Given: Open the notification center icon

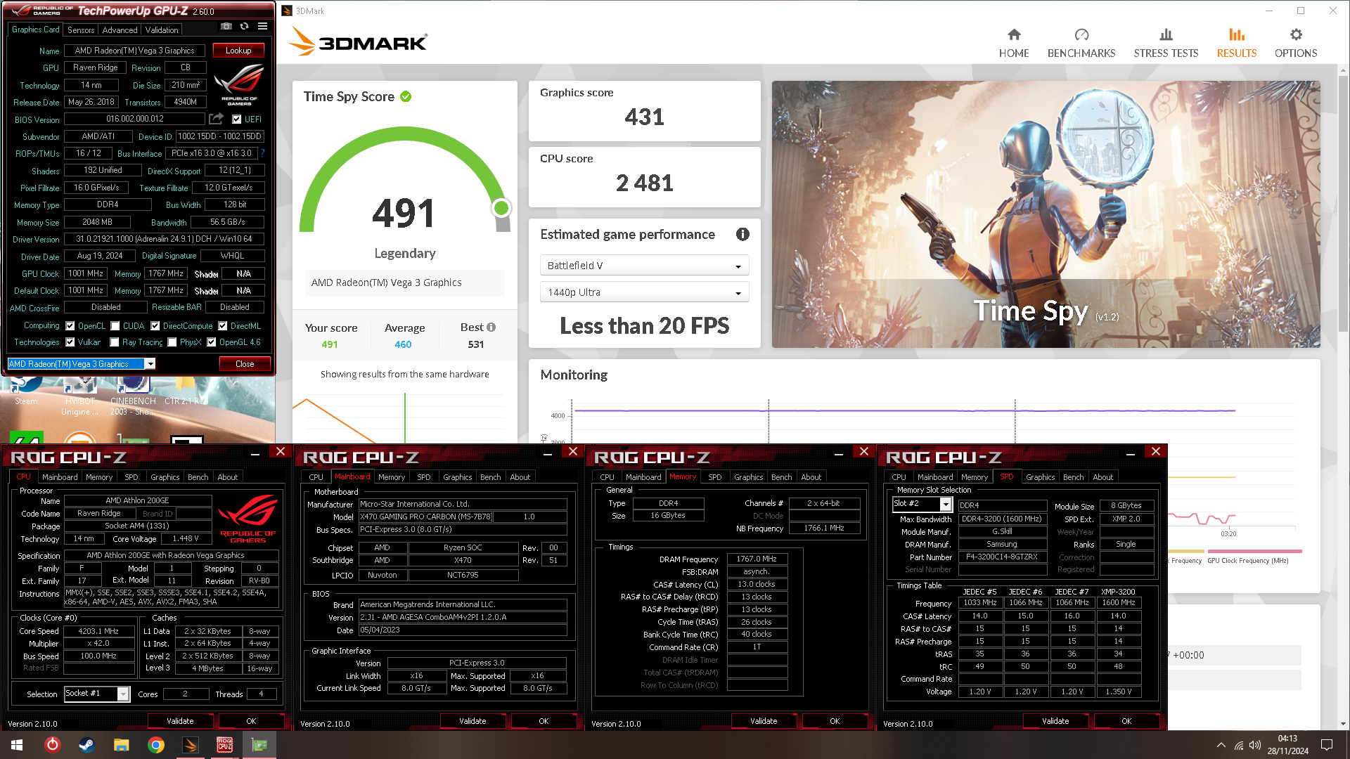Looking at the screenshot, I should click(1327, 745).
